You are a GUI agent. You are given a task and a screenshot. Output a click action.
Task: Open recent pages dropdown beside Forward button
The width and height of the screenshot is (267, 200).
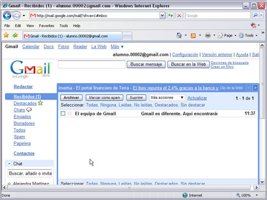click(x=24, y=16)
